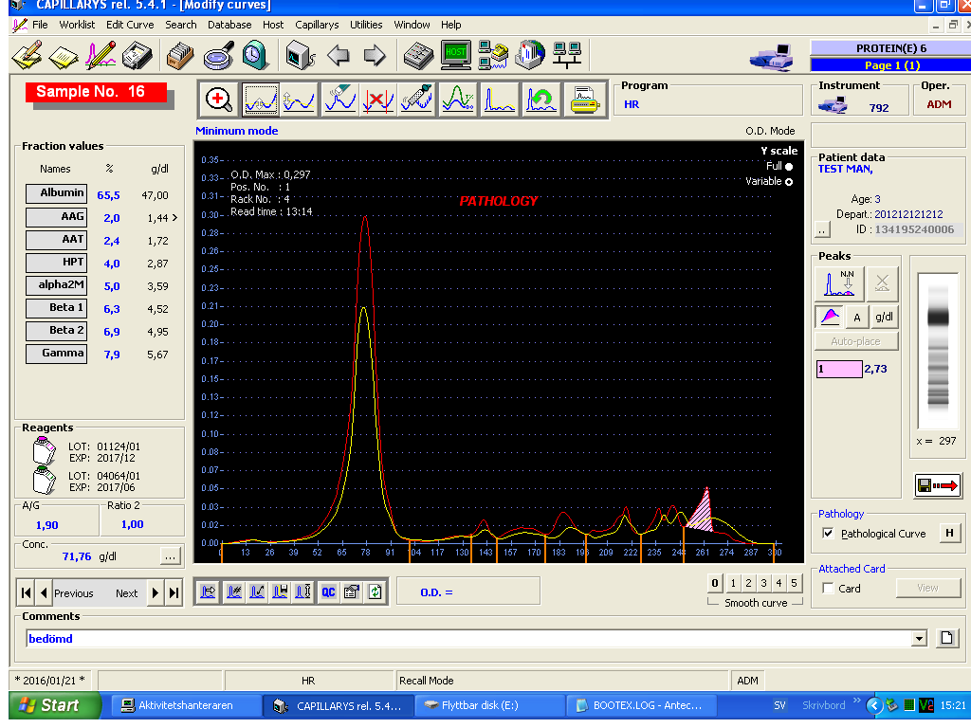Click the globe statistics icon in toolbar
971x728 pixels.
(x=529, y=55)
